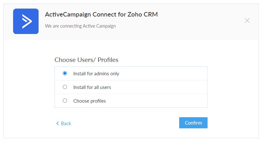Click the blank white area below the Confirm button
The height and width of the screenshot is (142, 271).
(x=193, y=133)
